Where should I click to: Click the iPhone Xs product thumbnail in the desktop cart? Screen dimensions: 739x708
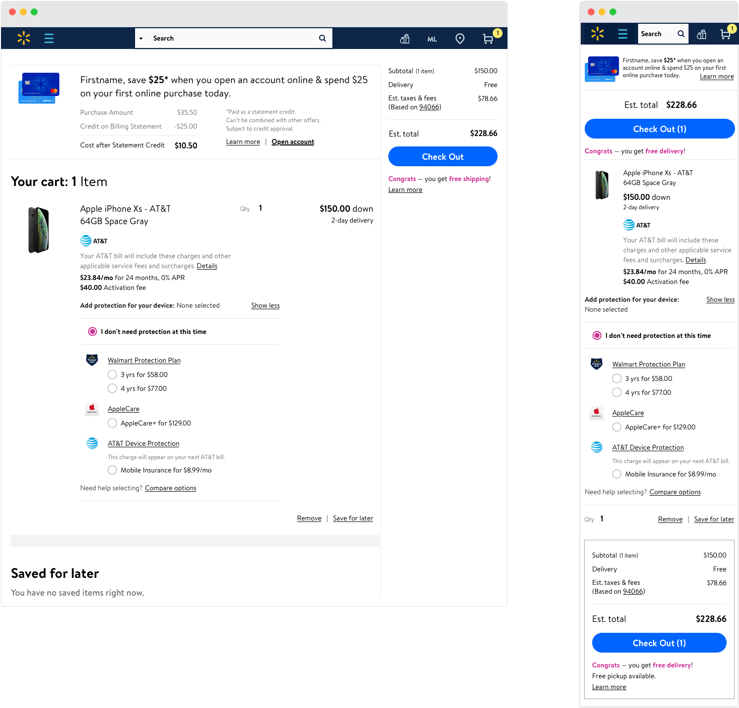point(39,230)
